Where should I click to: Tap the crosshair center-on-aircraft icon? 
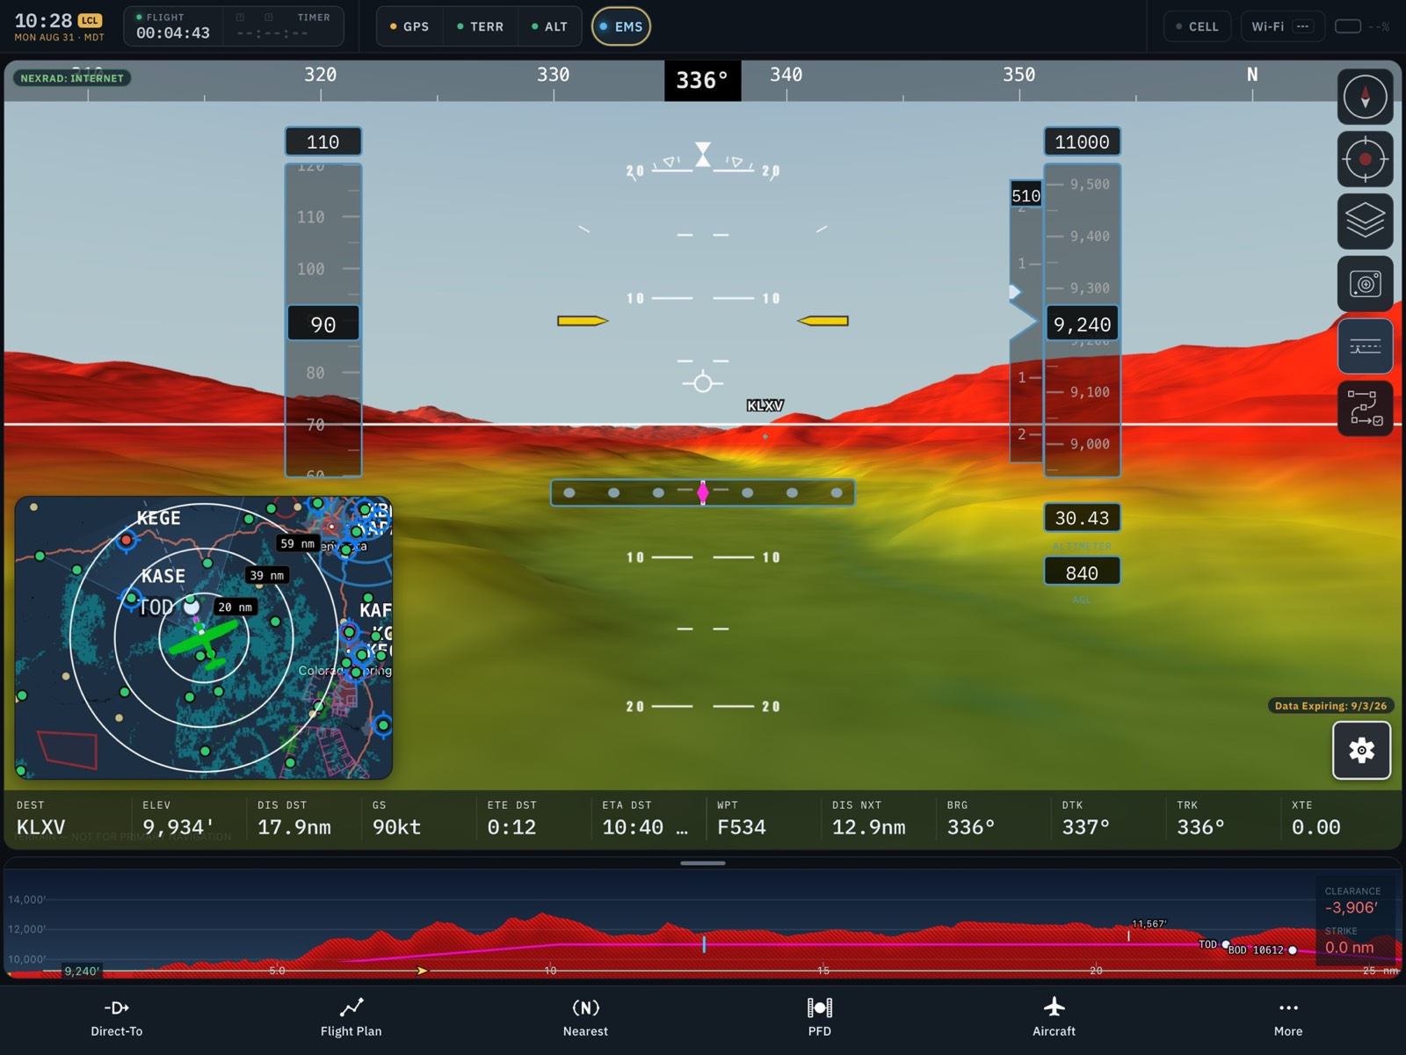tap(1365, 159)
